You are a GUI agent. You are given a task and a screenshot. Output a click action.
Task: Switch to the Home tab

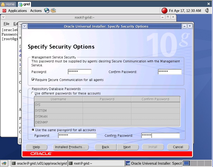click(x=8, y=4)
